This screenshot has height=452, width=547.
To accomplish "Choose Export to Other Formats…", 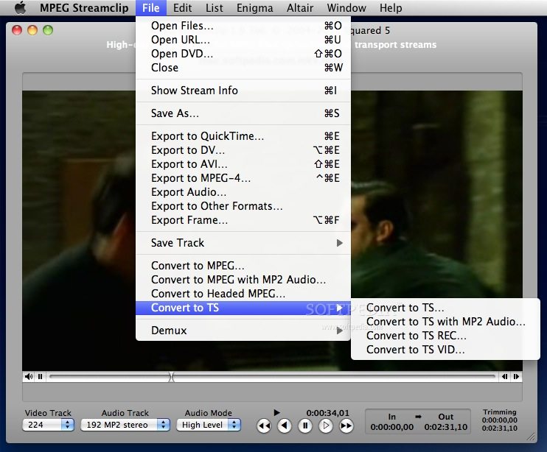I will tap(243, 206).
